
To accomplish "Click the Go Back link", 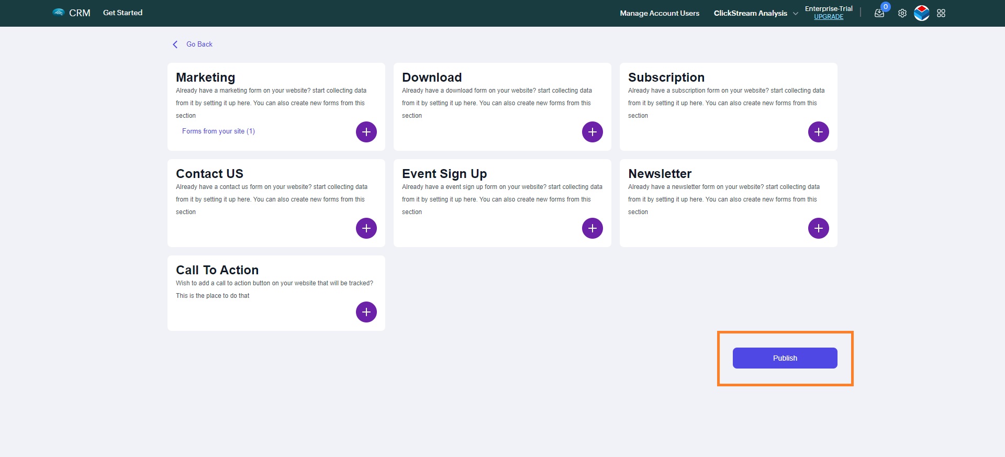I will [199, 44].
